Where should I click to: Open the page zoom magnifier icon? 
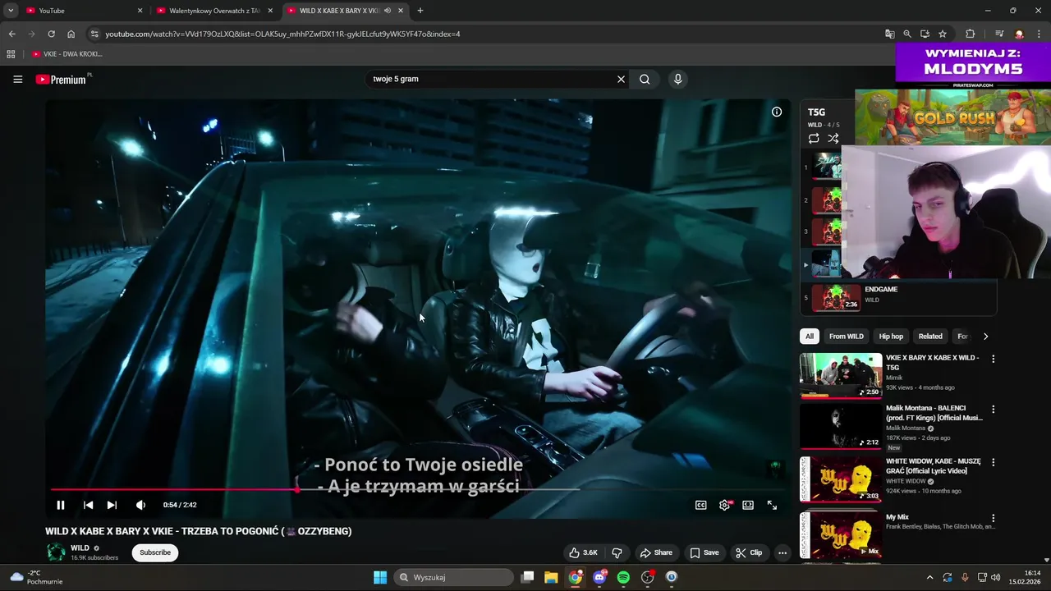[907, 34]
